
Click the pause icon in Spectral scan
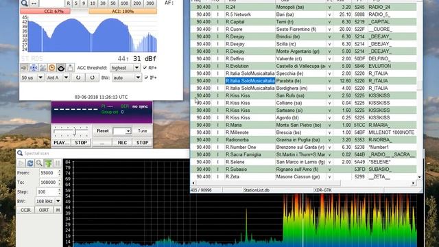(58, 163)
